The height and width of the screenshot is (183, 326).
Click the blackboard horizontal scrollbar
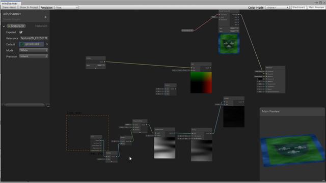pyautogui.click(x=25, y=105)
